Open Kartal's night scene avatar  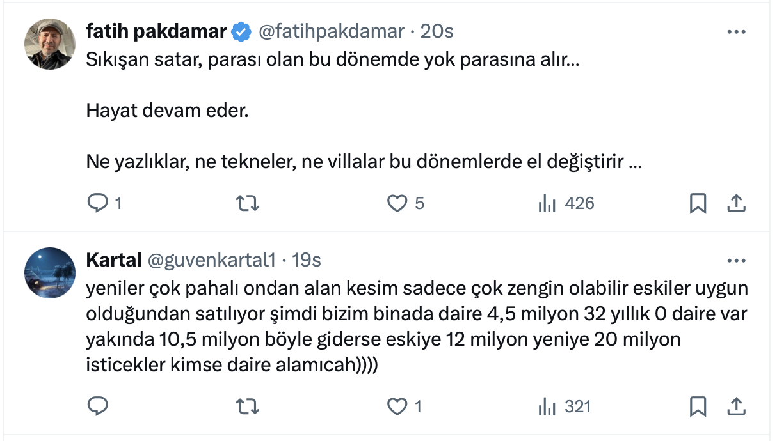pyautogui.click(x=50, y=272)
